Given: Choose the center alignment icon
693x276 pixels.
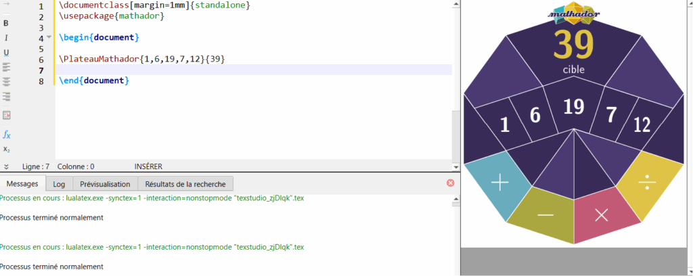Looking at the screenshot, I should click(6, 81).
